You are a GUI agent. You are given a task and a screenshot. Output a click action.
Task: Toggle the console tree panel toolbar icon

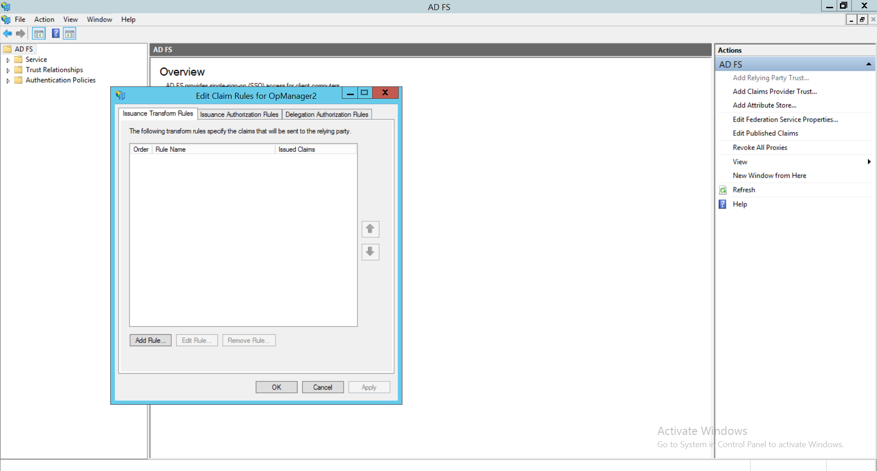[39, 33]
